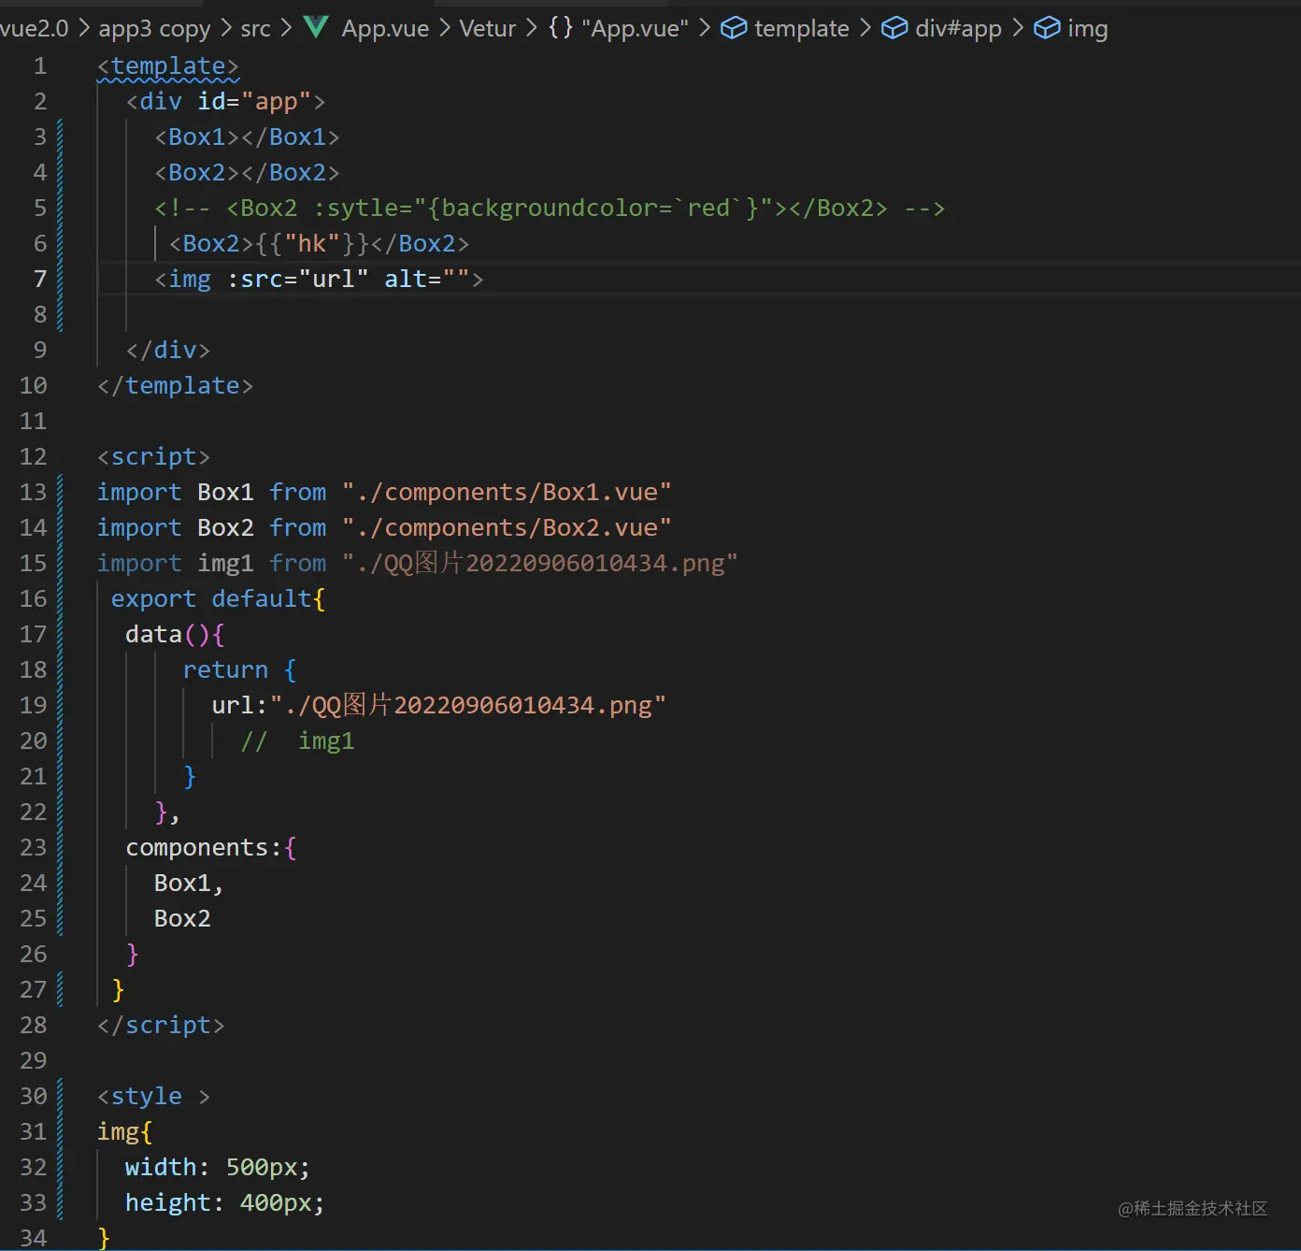Click the id="app" attribute on line 2
Image resolution: width=1301 pixels, height=1251 pixels.
coord(254,101)
